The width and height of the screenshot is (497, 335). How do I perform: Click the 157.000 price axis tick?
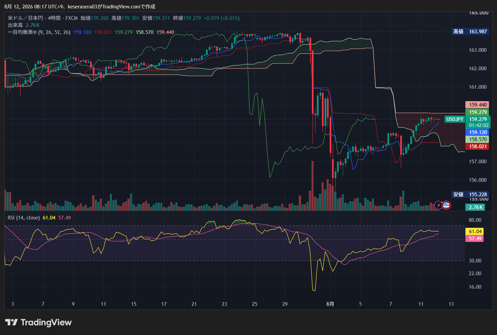click(x=478, y=161)
